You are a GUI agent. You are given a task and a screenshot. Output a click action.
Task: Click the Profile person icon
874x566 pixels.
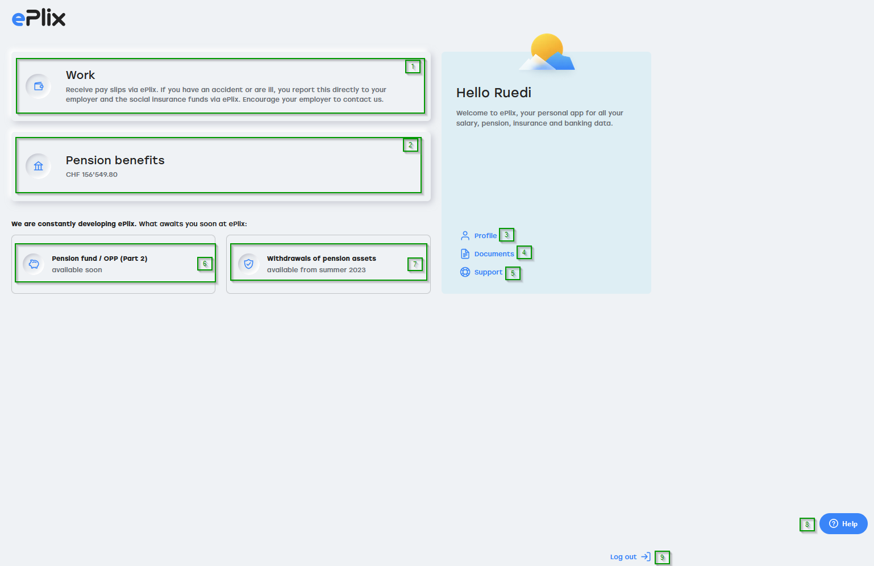(465, 236)
